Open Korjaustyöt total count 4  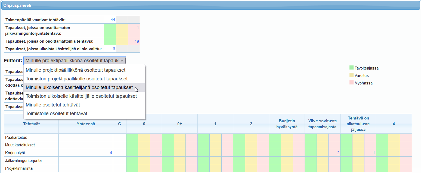(x=111, y=153)
